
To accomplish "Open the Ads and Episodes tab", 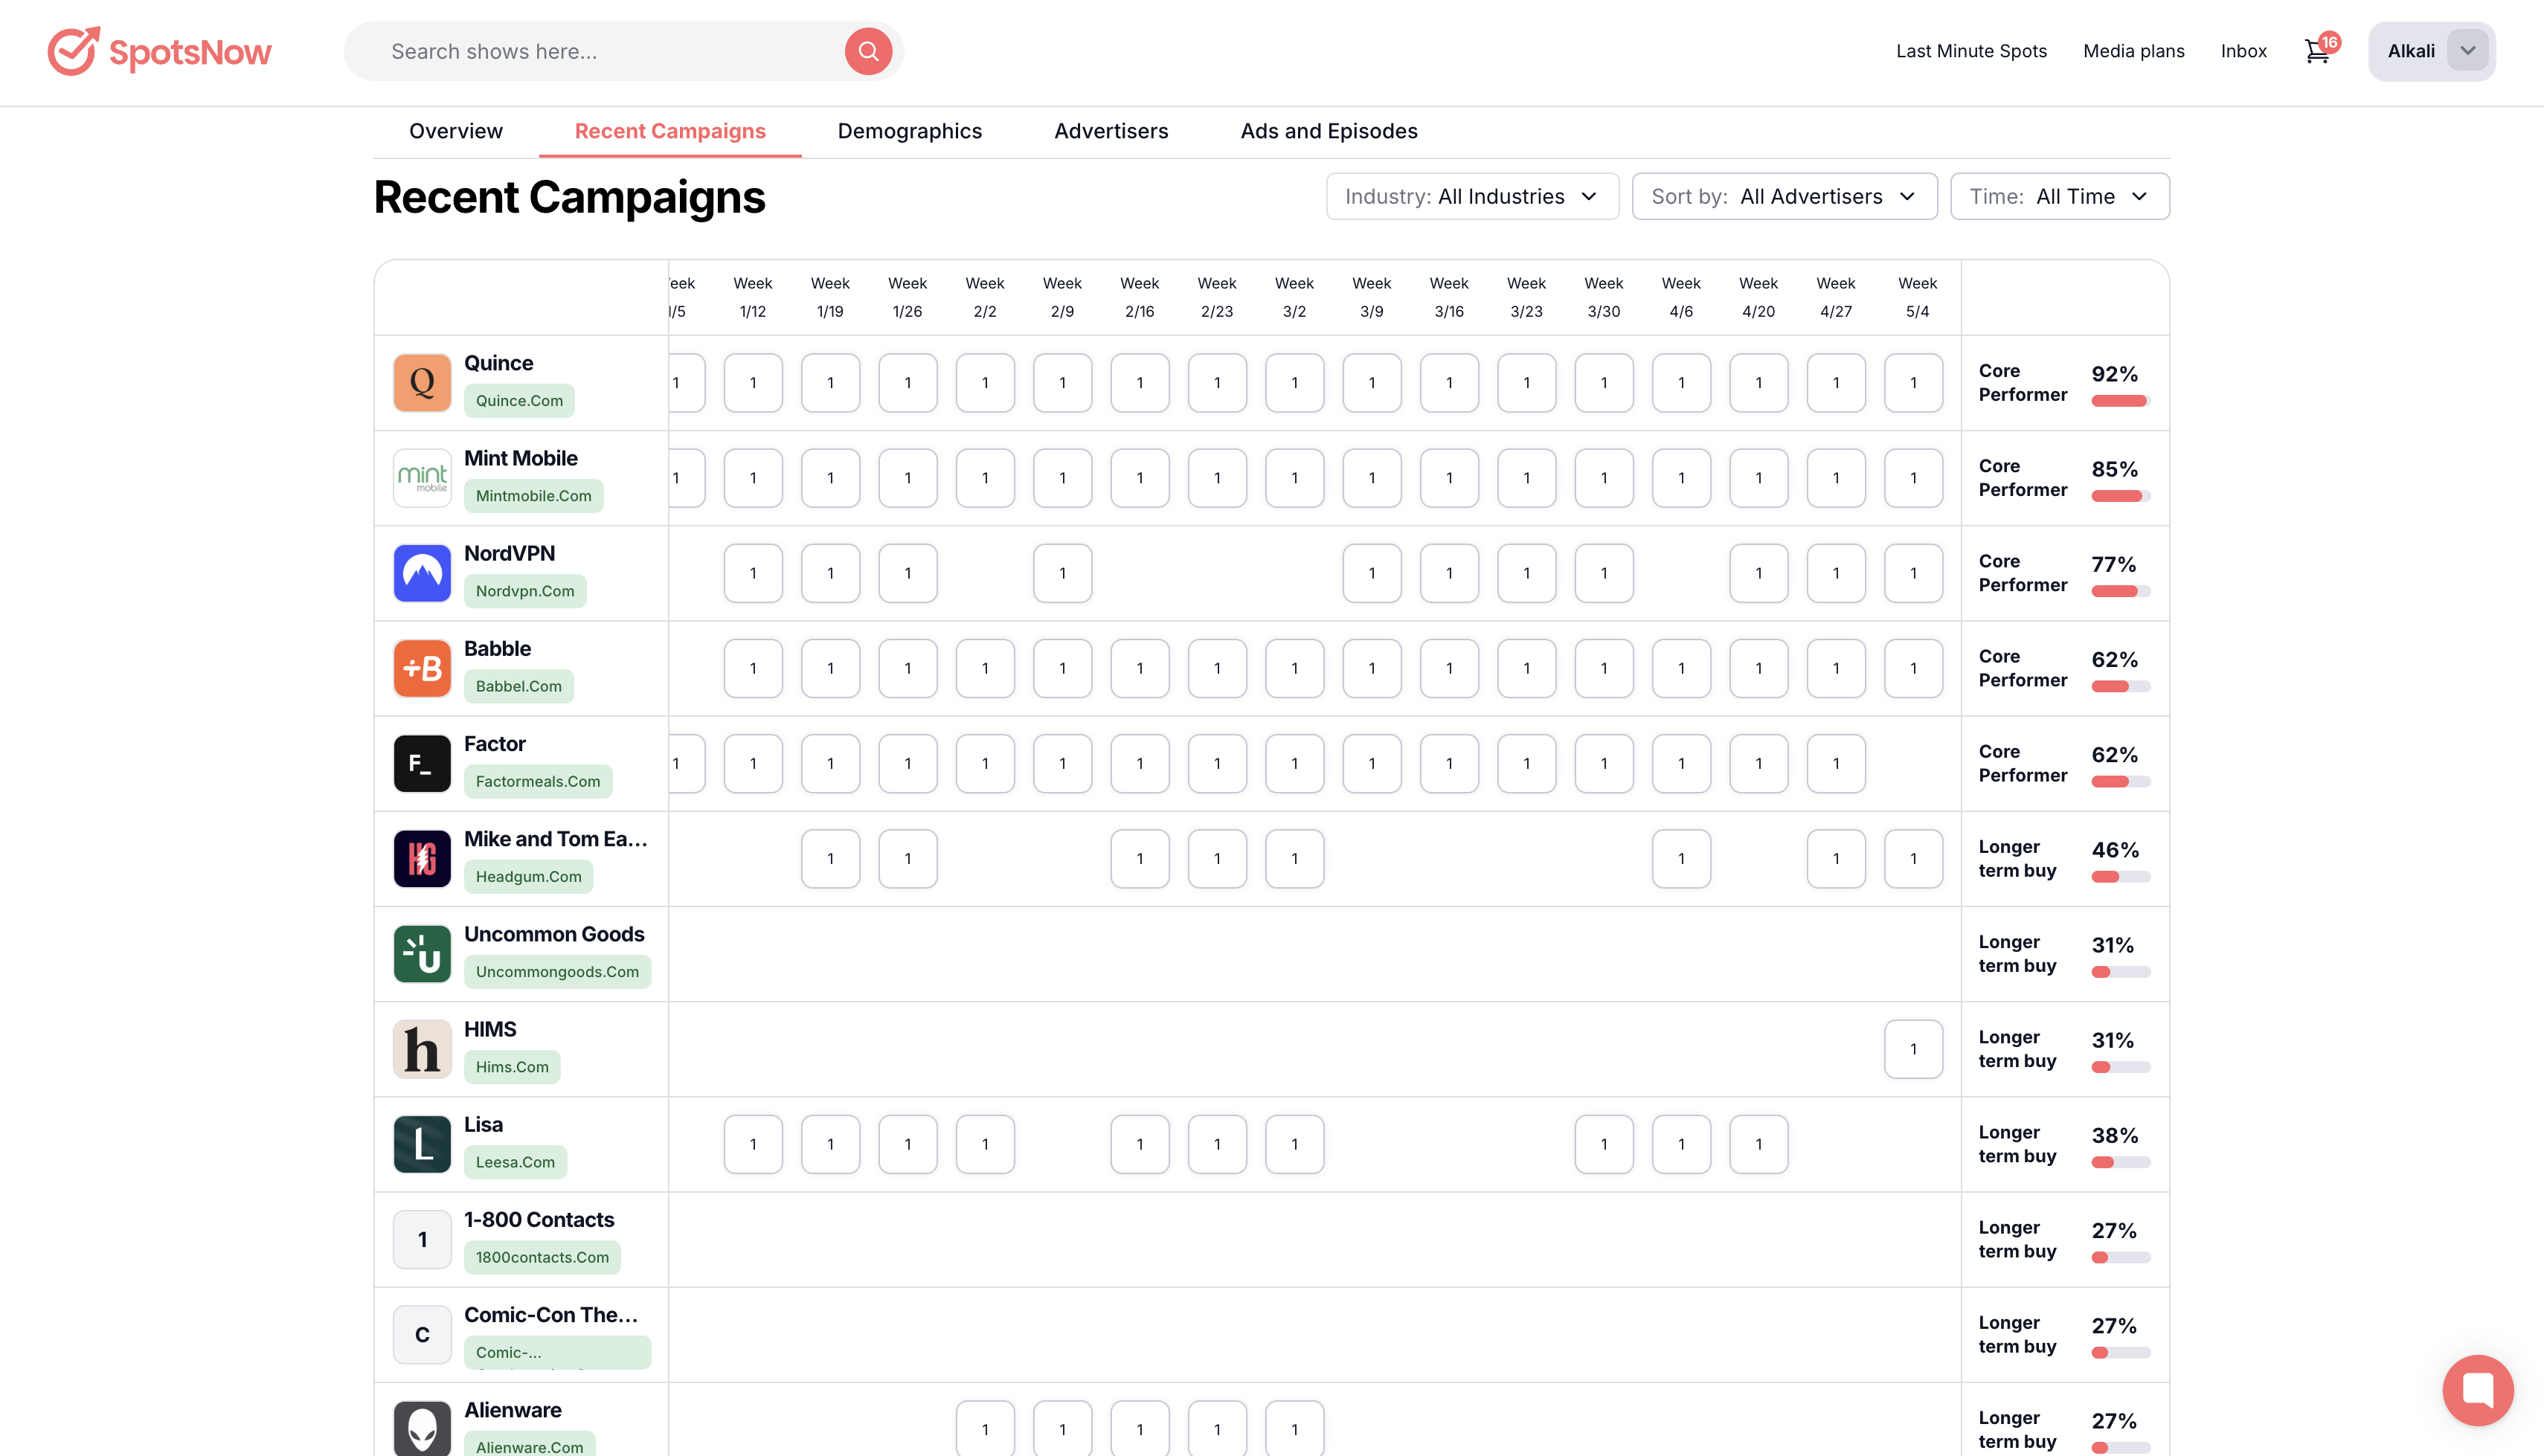I will [x=1329, y=131].
